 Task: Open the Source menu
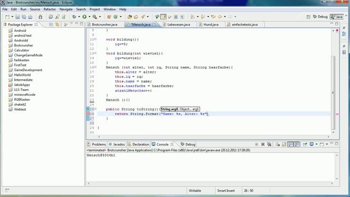coord(35,9)
